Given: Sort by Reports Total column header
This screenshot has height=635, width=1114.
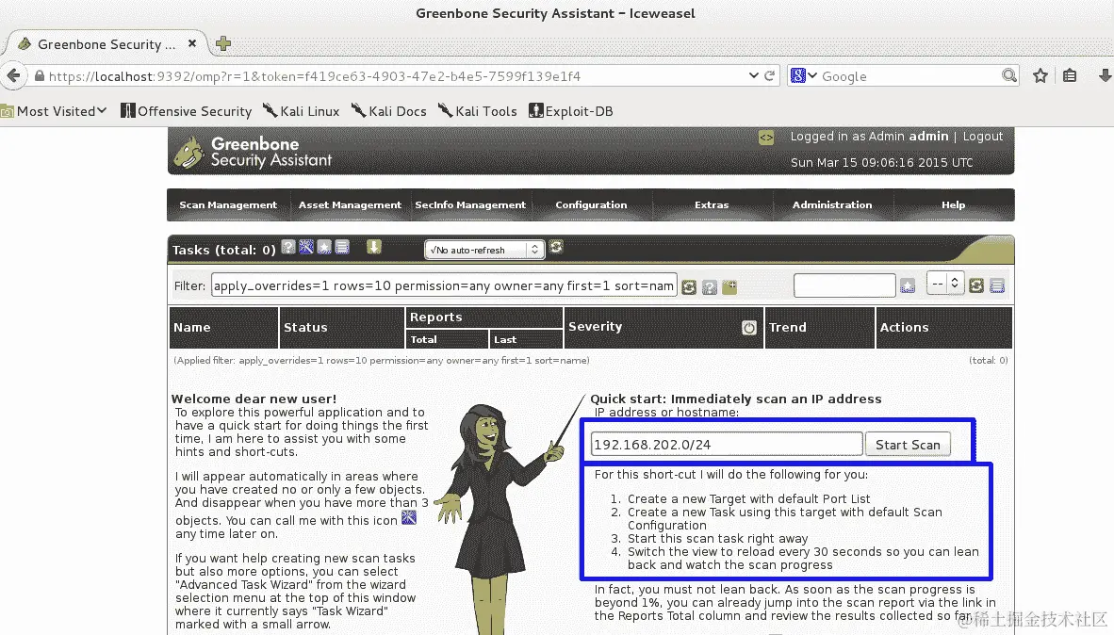Looking at the screenshot, I should click(x=423, y=339).
